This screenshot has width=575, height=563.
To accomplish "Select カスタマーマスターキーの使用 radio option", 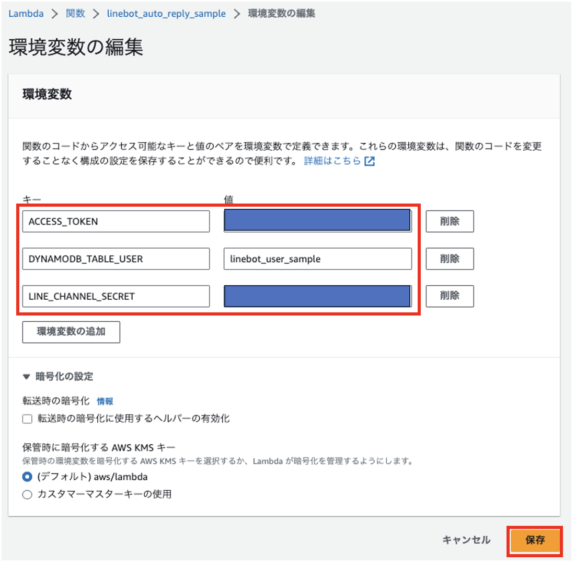I will (27, 494).
